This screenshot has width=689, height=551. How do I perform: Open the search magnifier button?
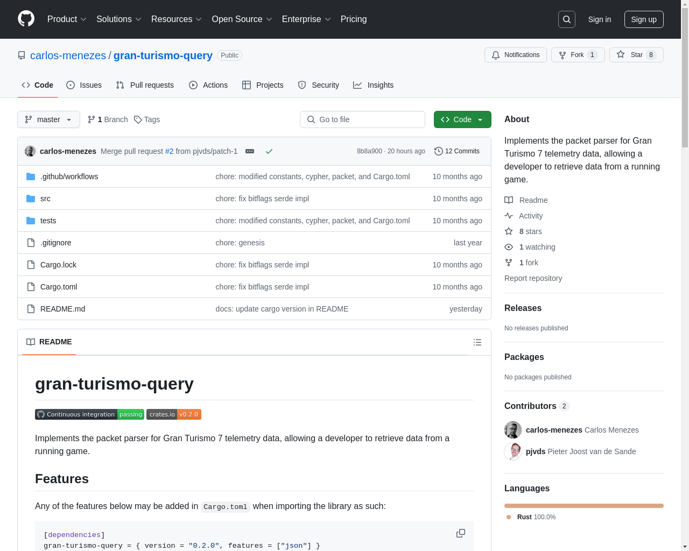click(x=567, y=19)
